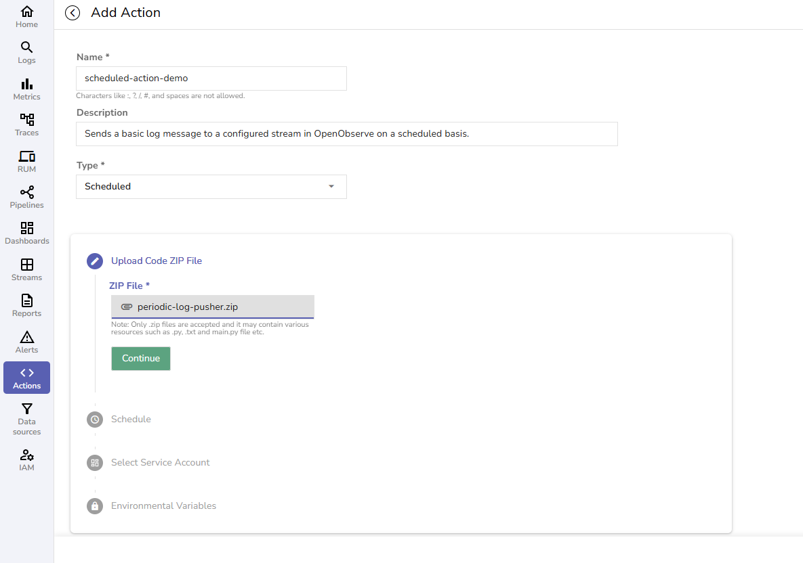Expand the Schedule step
Viewport: 803px width, 563px height.
tap(130, 420)
